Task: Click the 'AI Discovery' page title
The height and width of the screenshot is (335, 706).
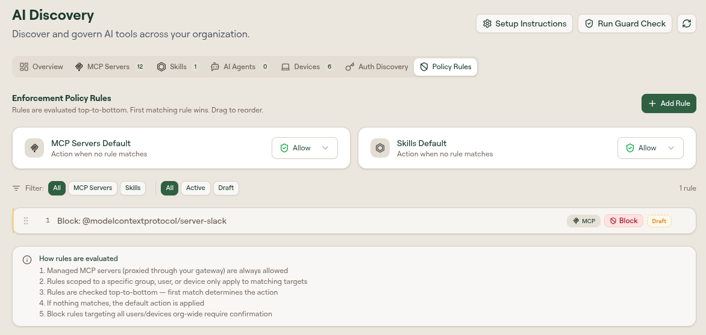Action: coord(53,15)
